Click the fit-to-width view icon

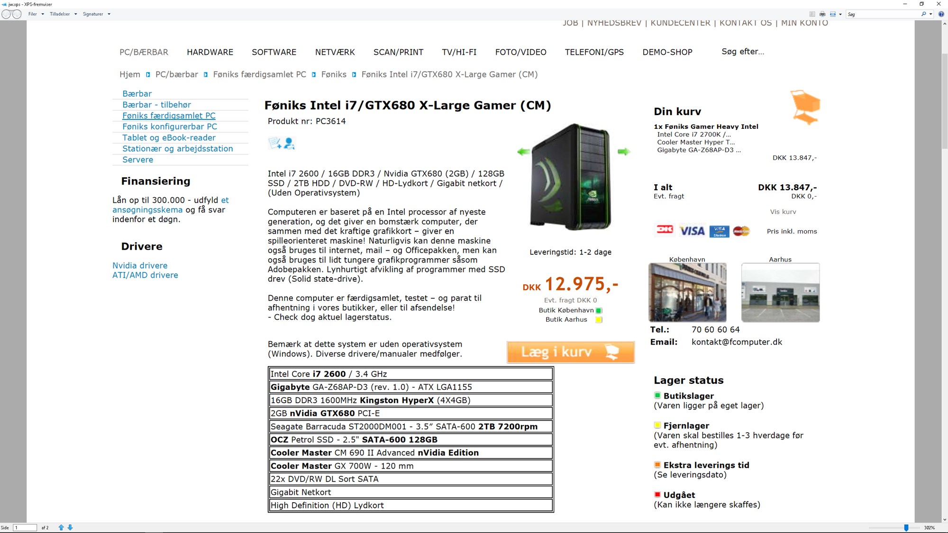(833, 14)
